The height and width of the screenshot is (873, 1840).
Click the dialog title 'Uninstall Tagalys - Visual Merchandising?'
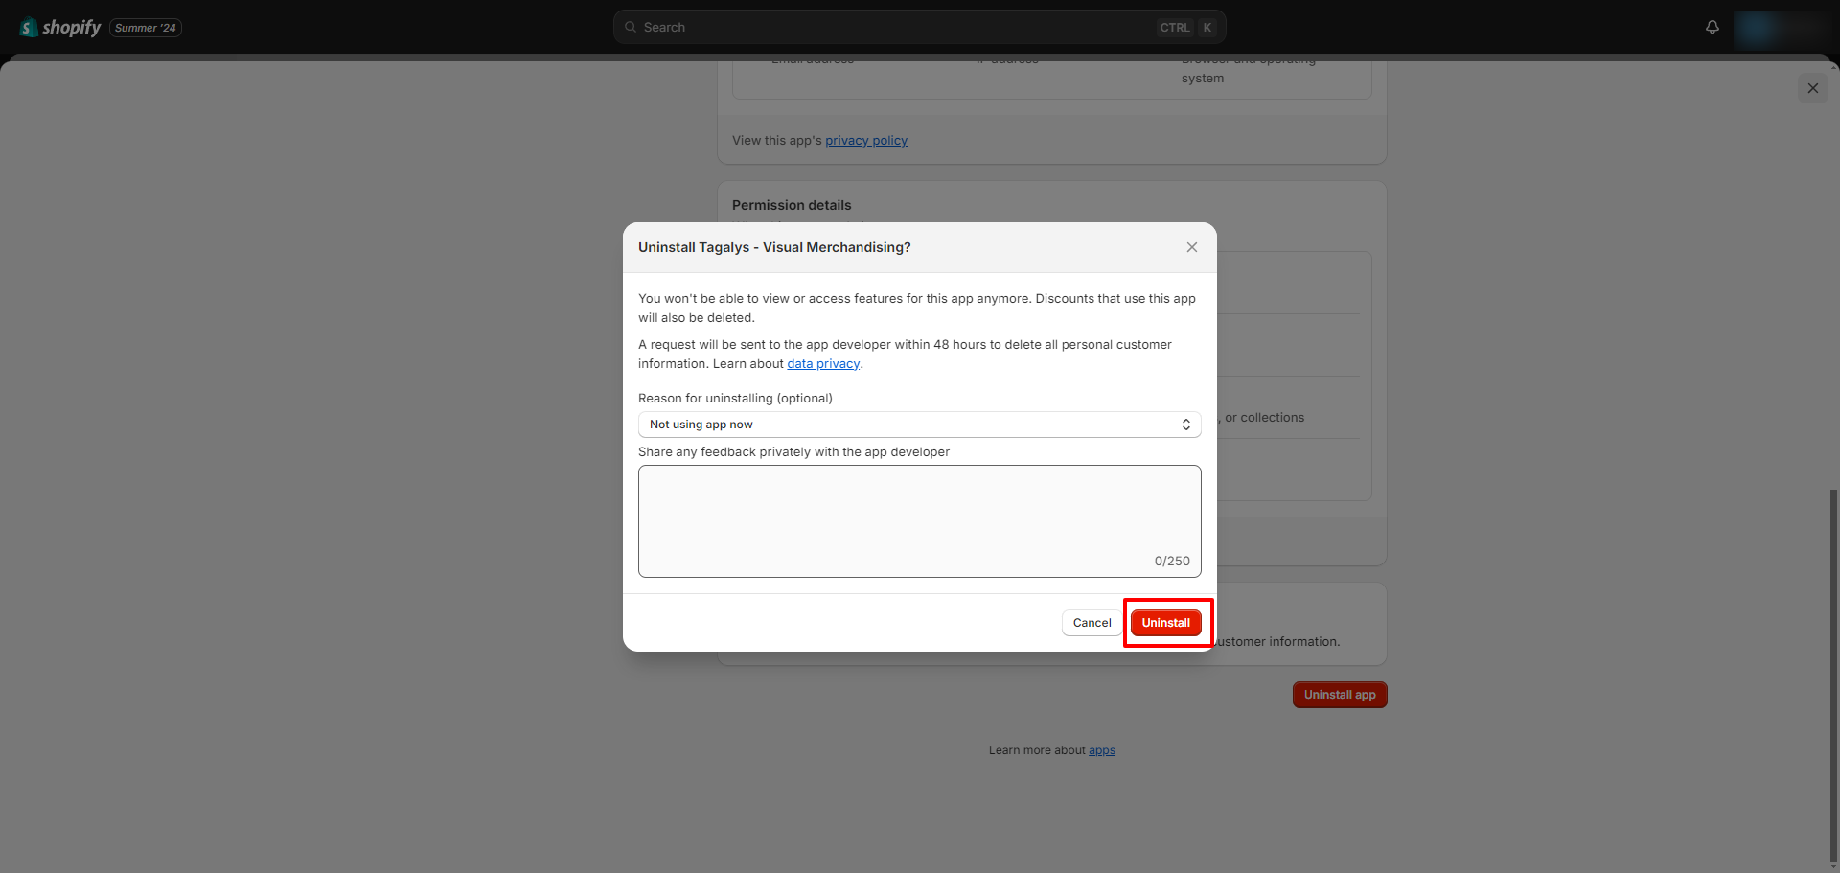pos(774,247)
